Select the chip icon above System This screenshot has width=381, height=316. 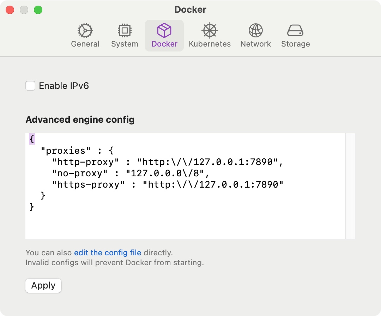click(125, 30)
